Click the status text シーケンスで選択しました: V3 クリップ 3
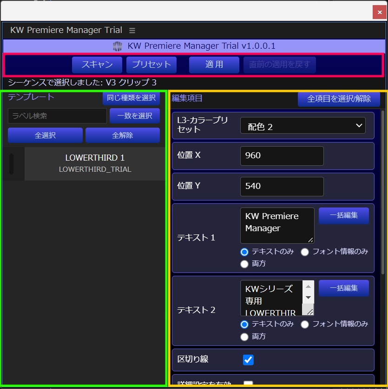This screenshot has height=389, width=388. (82, 83)
